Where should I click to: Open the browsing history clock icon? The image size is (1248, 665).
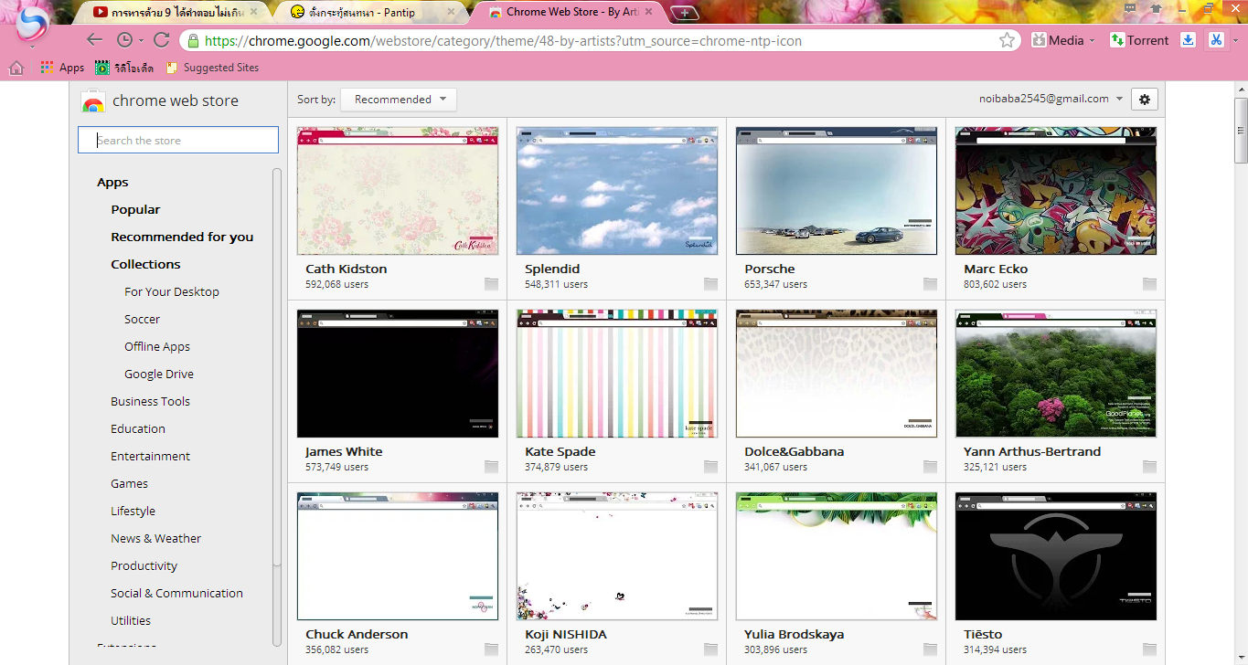click(x=125, y=40)
